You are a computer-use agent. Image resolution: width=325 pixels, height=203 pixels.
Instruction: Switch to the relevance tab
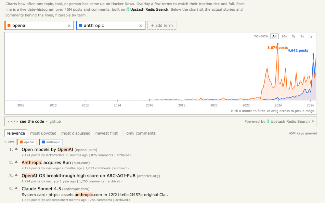click(16, 133)
